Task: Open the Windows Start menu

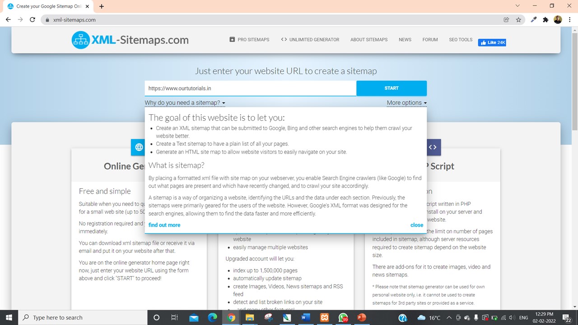Action: pos(9,317)
